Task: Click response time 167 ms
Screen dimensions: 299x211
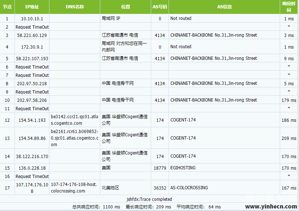Action: [289, 188]
